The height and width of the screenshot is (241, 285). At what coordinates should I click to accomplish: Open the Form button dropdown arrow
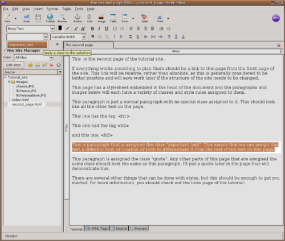click(133, 18)
